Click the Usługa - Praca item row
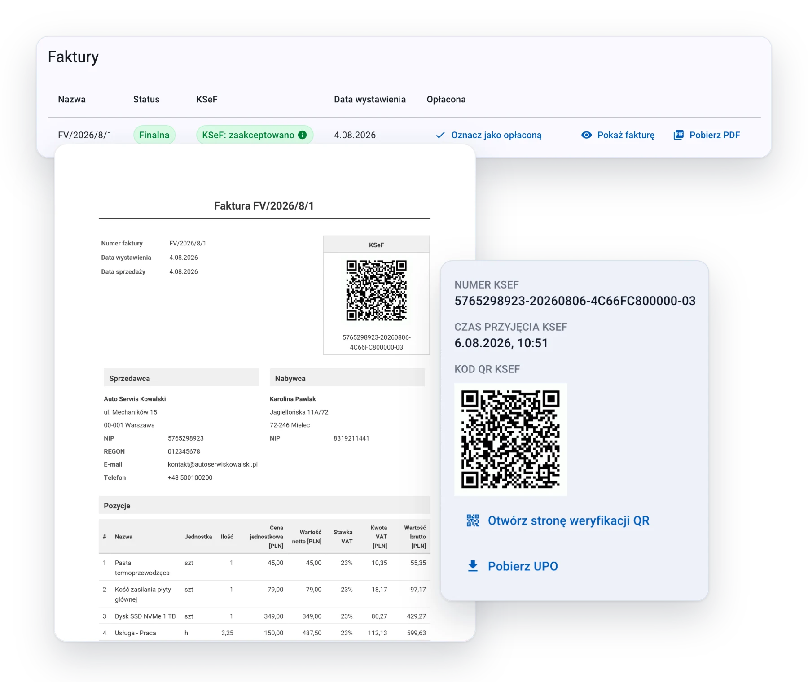Image resolution: width=808 pixels, height=682 pixels. coord(264,633)
